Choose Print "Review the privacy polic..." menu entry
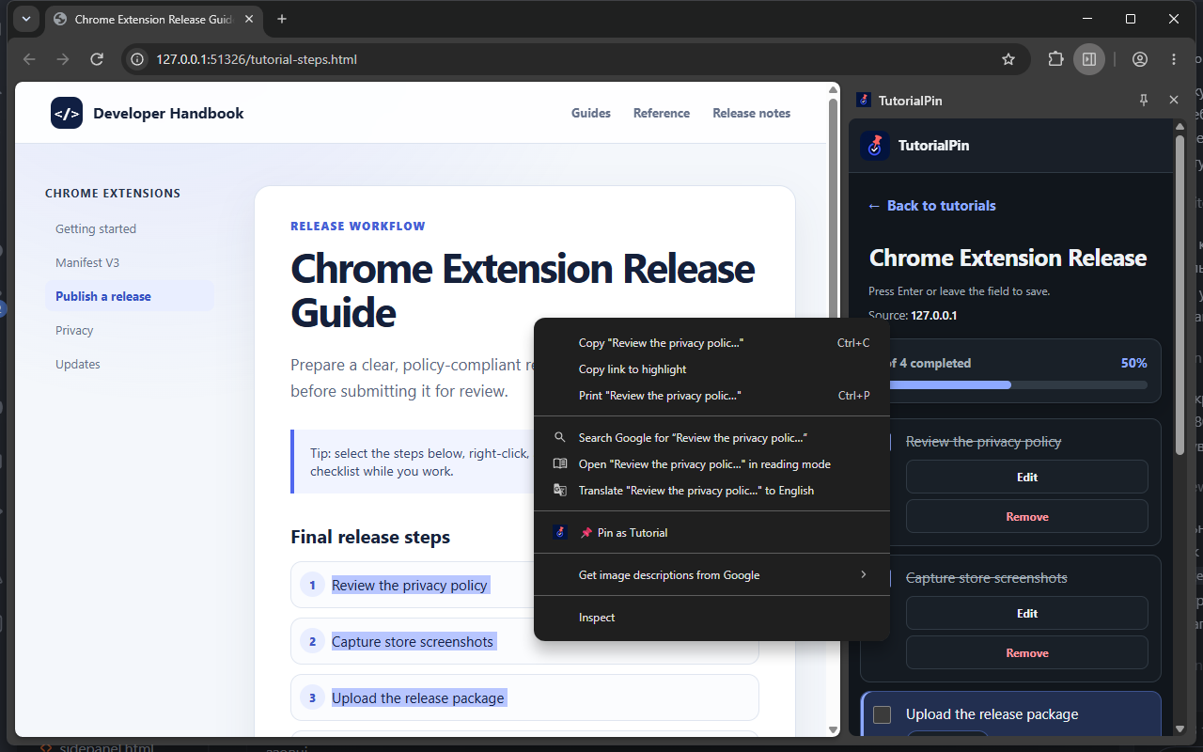1203x752 pixels. tap(711, 396)
